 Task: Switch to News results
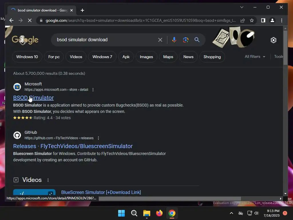coord(188,57)
